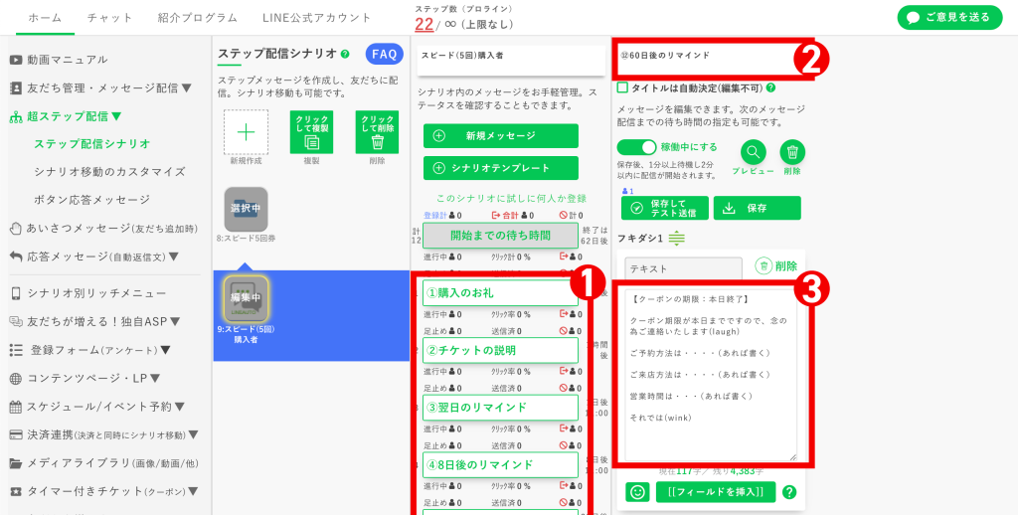Click the プレビュー magnifier icon
Image resolution: width=1018 pixels, height=515 pixels.
754,153
